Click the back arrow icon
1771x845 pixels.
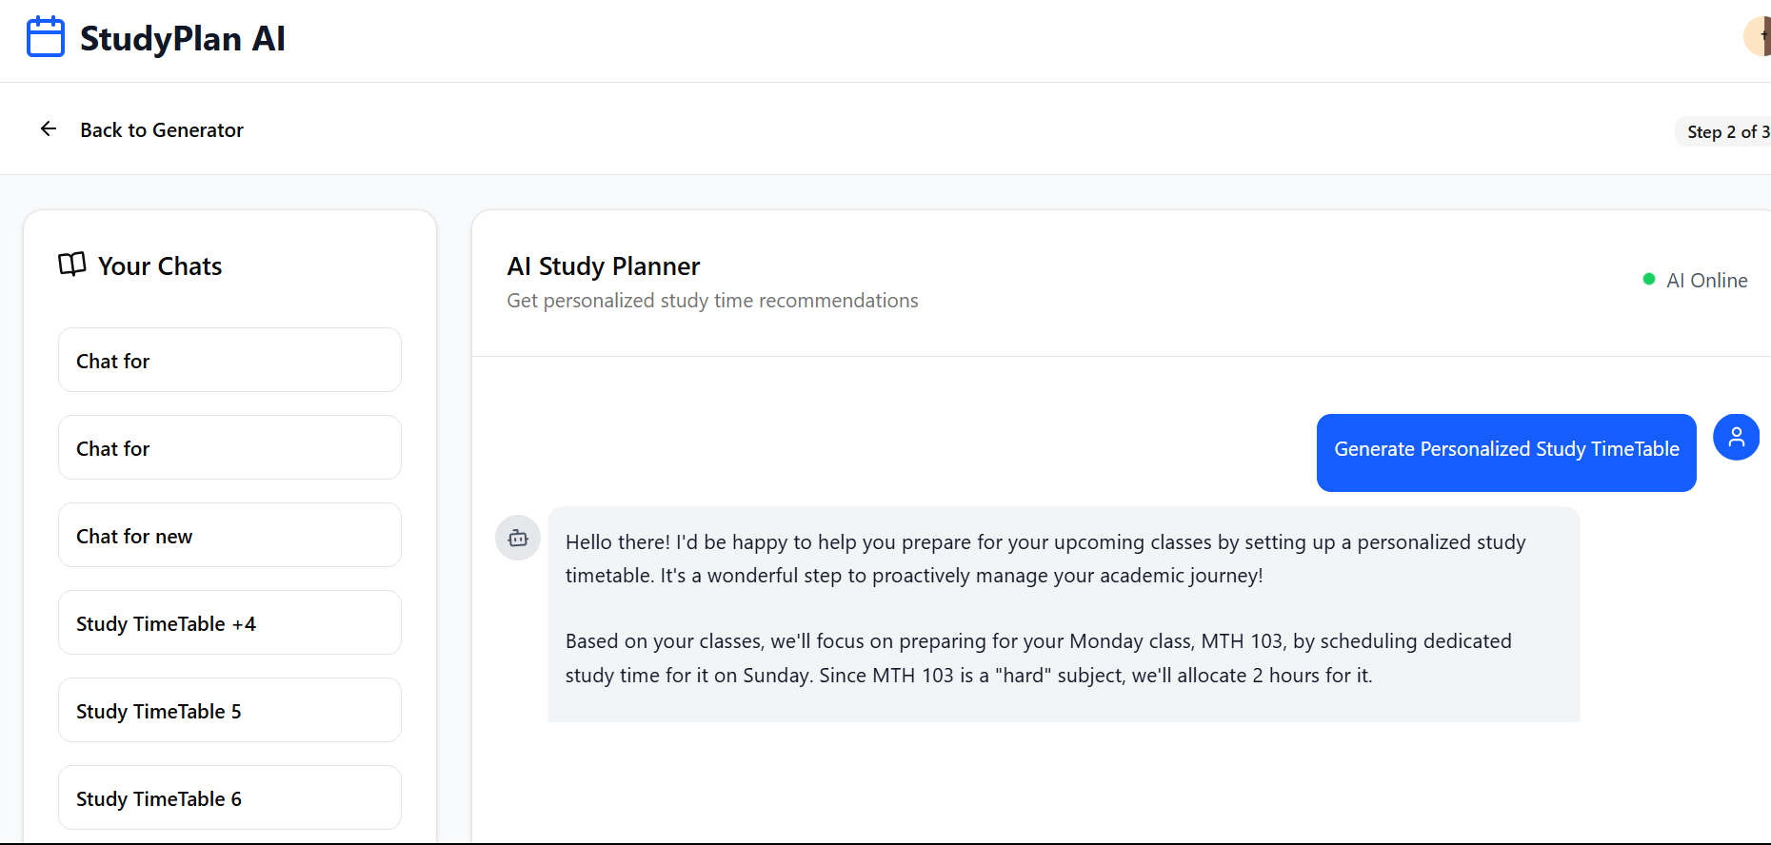point(49,129)
